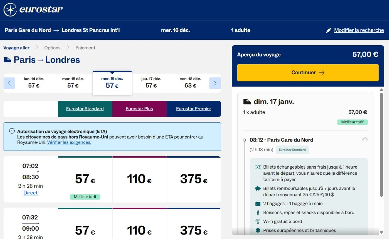Click the Meilleur tarif badge under 07:02 fare

[x=85, y=197]
